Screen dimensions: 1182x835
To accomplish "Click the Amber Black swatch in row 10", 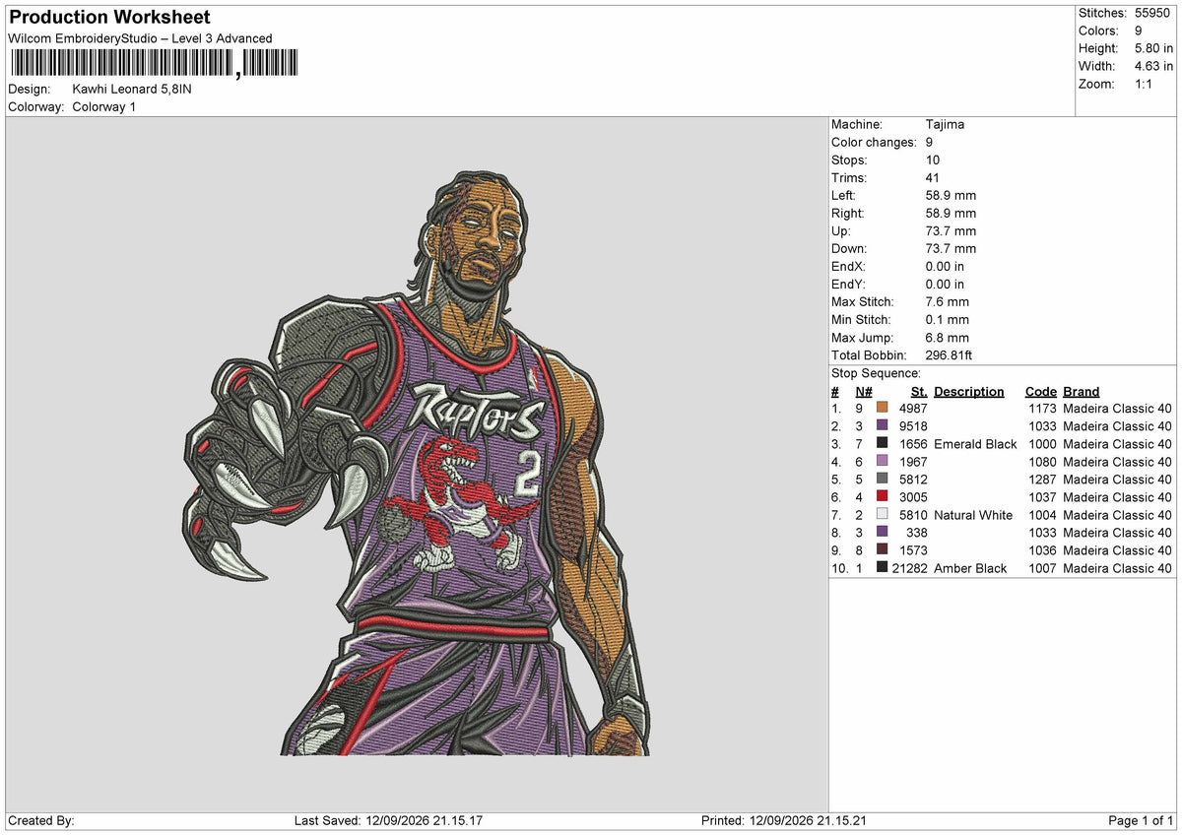I will [883, 567].
